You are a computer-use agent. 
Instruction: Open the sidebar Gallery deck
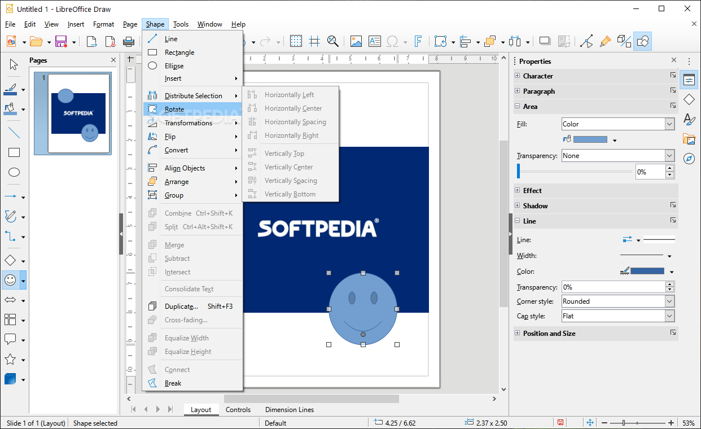point(689,139)
